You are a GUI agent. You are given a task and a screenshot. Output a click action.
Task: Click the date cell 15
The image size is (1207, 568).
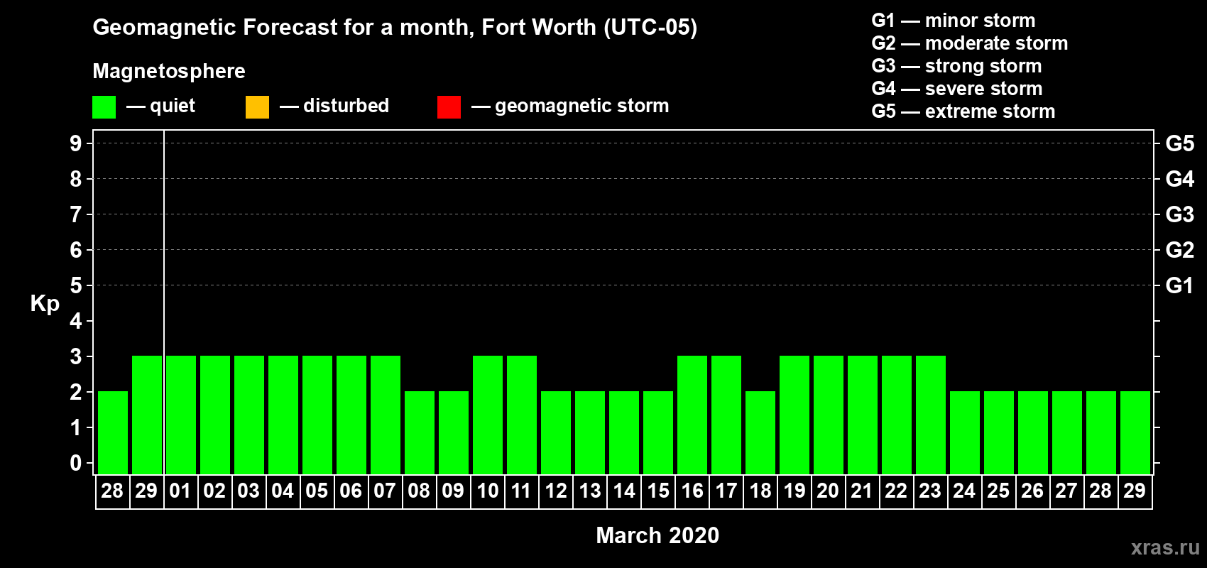[657, 491]
